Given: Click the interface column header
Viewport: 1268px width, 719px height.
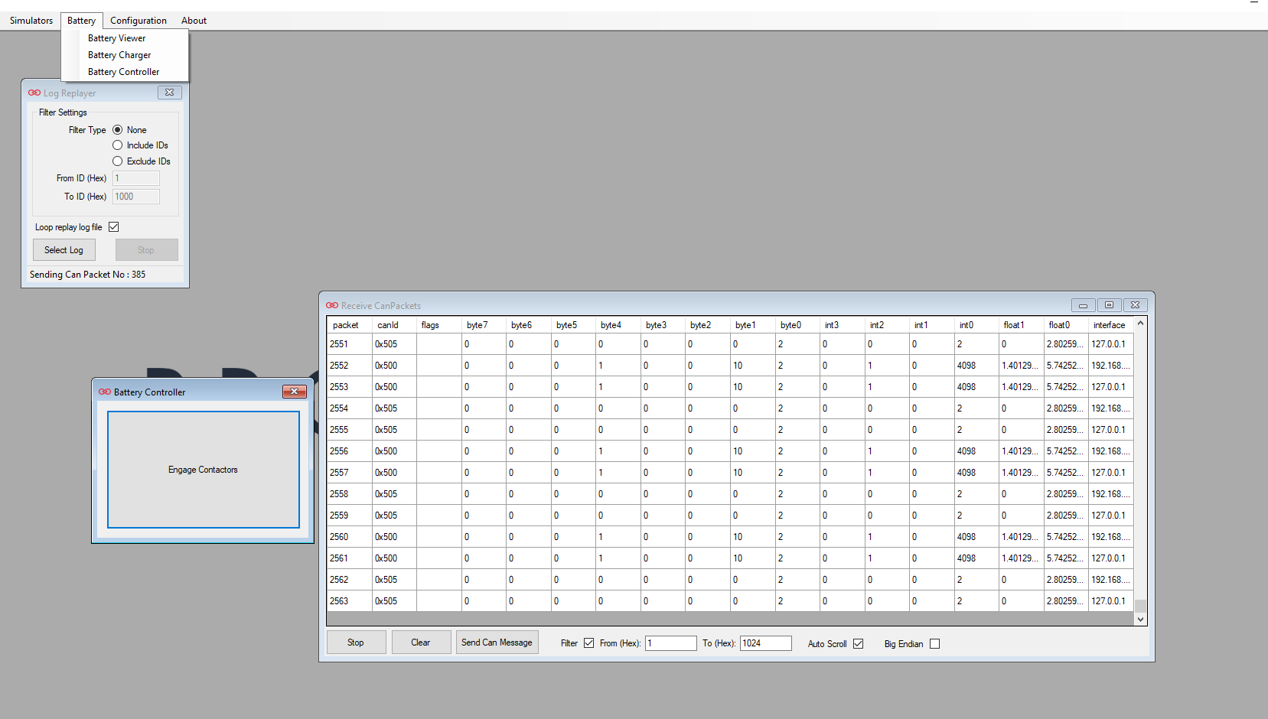Looking at the screenshot, I should pyautogui.click(x=1111, y=325).
